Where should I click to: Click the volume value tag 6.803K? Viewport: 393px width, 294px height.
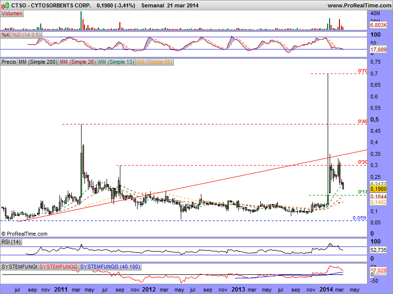378,25
